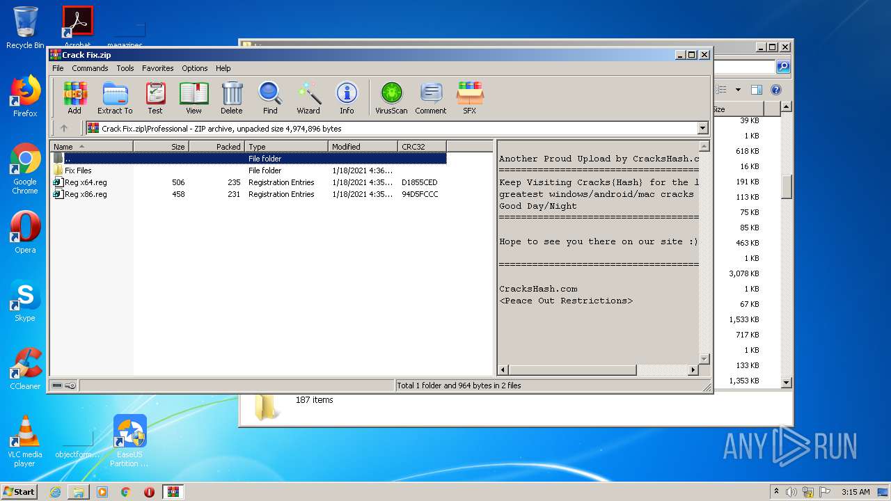Run VirusScan on the archive
Image resolution: width=891 pixels, height=501 pixels.
391,97
